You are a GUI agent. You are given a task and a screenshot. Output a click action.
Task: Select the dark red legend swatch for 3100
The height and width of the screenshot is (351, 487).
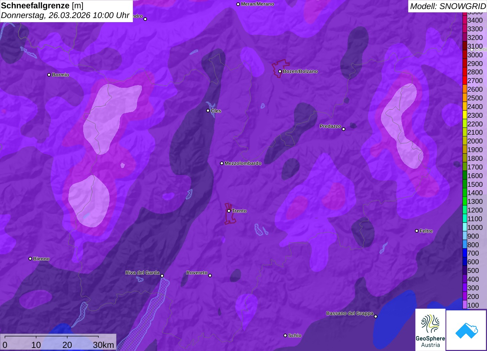(465, 46)
